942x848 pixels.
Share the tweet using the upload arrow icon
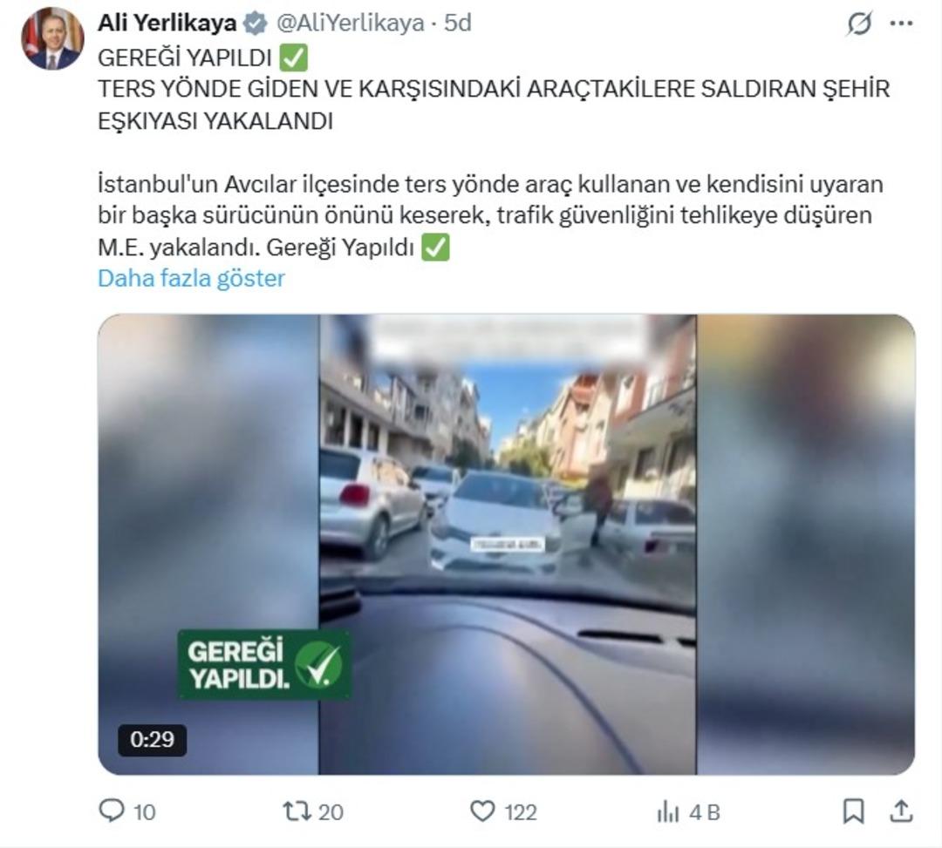pyautogui.click(x=901, y=811)
